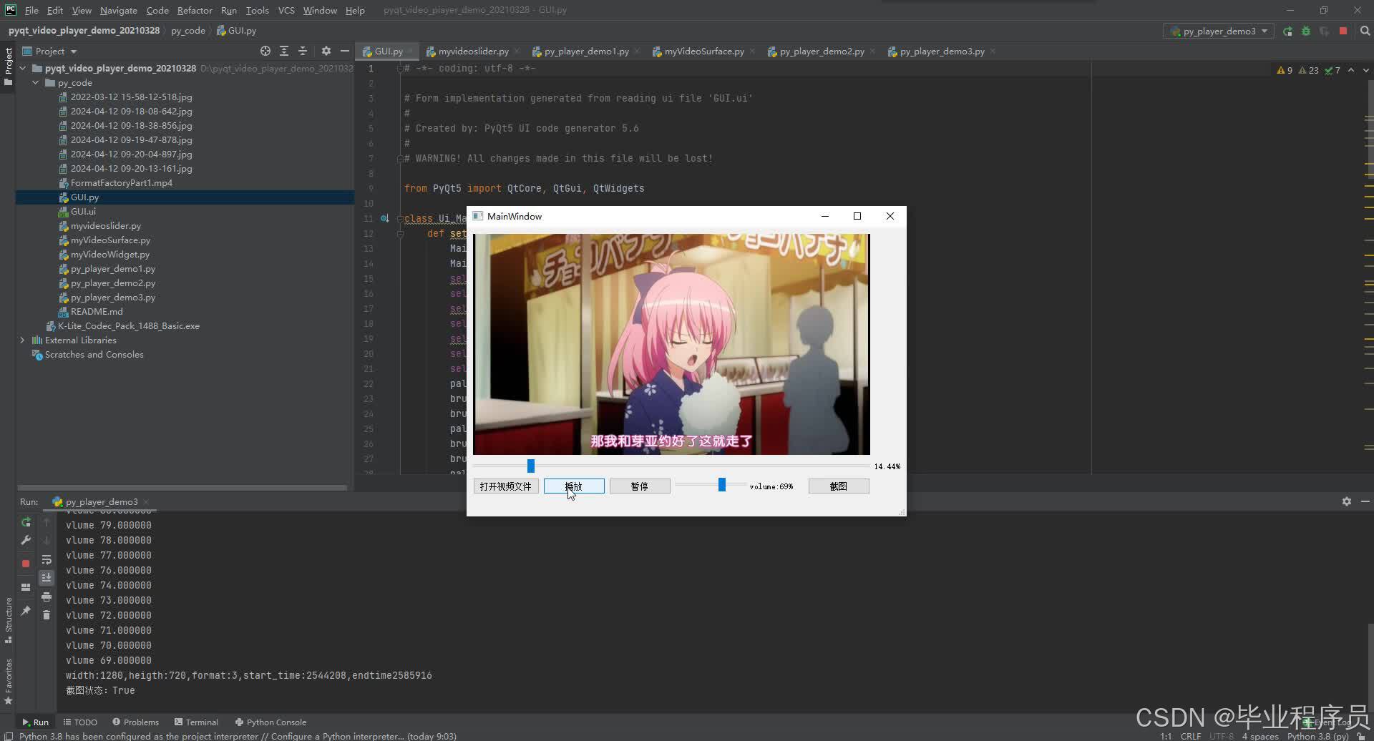Hide the Run panel with minus icon

[x=1365, y=501]
